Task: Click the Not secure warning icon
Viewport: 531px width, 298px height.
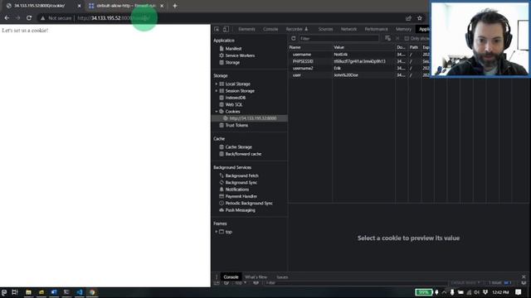Action: tap(42, 18)
